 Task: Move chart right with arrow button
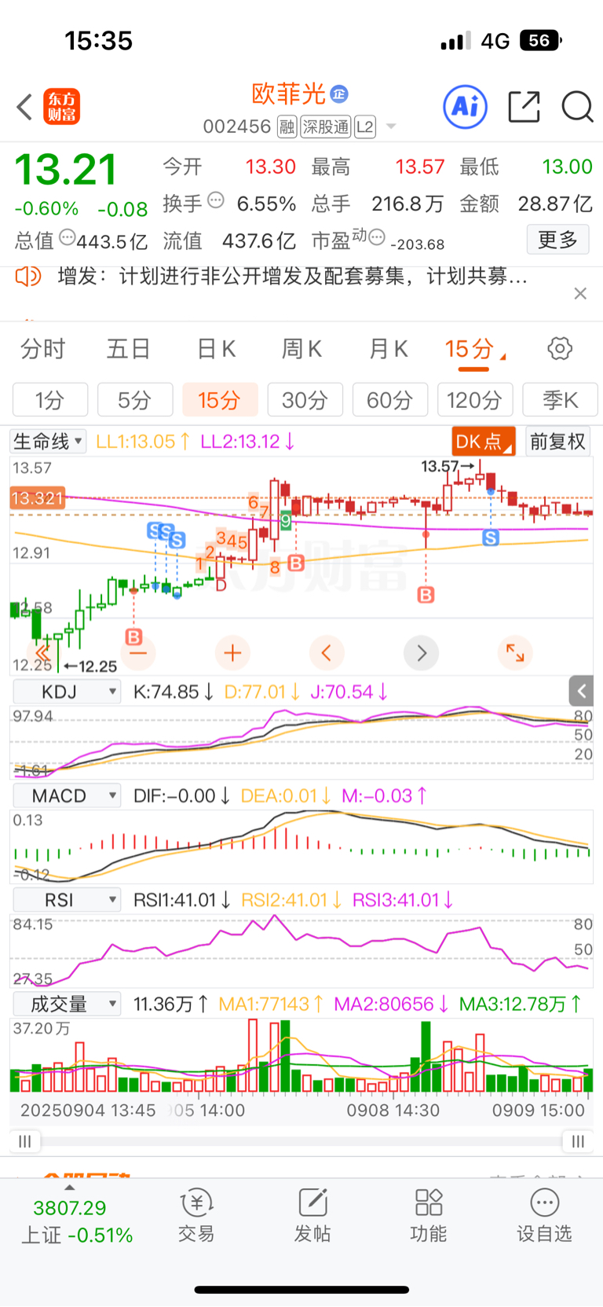pyautogui.click(x=422, y=653)
